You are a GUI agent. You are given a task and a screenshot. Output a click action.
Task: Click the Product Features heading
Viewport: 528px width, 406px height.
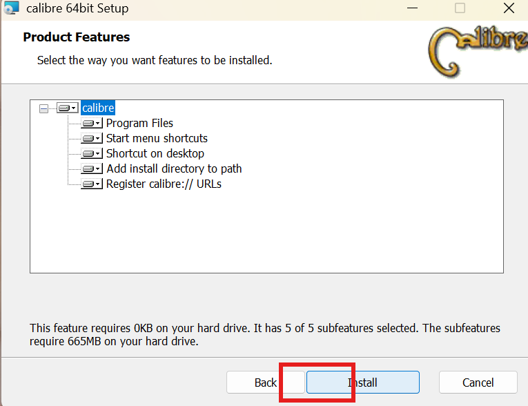click(x=77, y=37)
